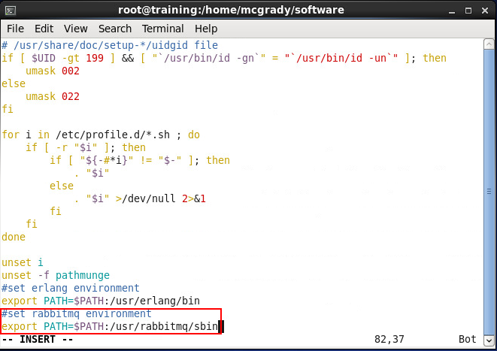Open the Help menu
497x351 pixels.
206,29
